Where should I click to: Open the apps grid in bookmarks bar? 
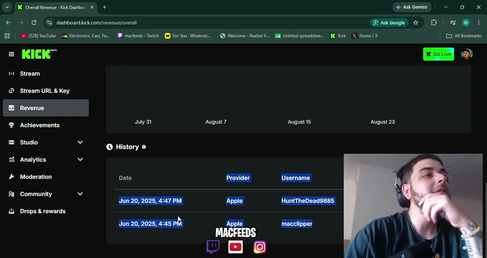[7, 36]
